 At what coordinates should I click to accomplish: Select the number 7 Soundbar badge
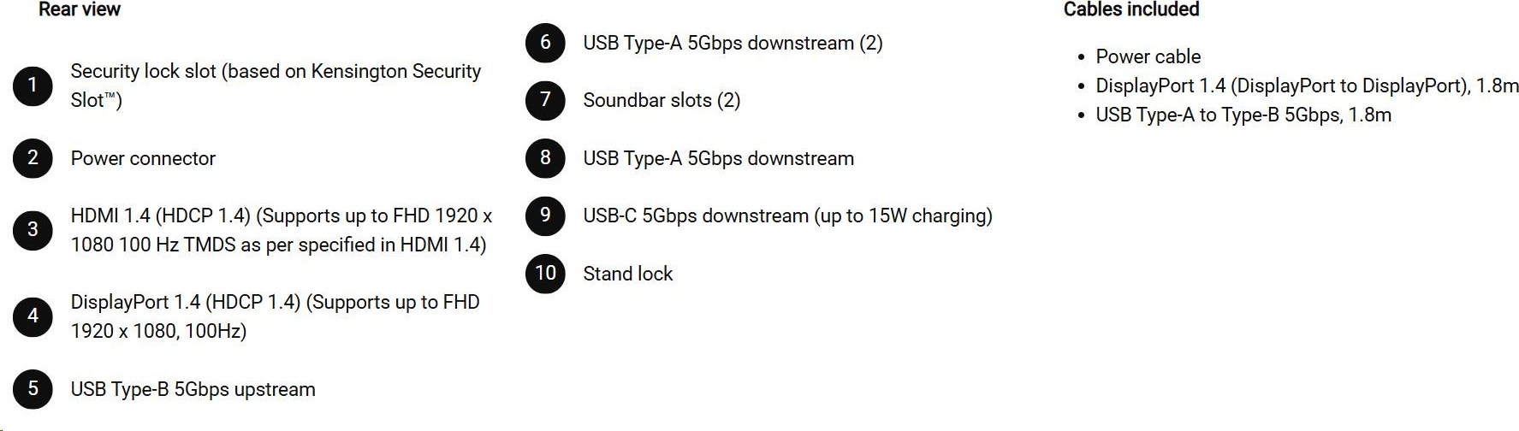pos(545,100)
